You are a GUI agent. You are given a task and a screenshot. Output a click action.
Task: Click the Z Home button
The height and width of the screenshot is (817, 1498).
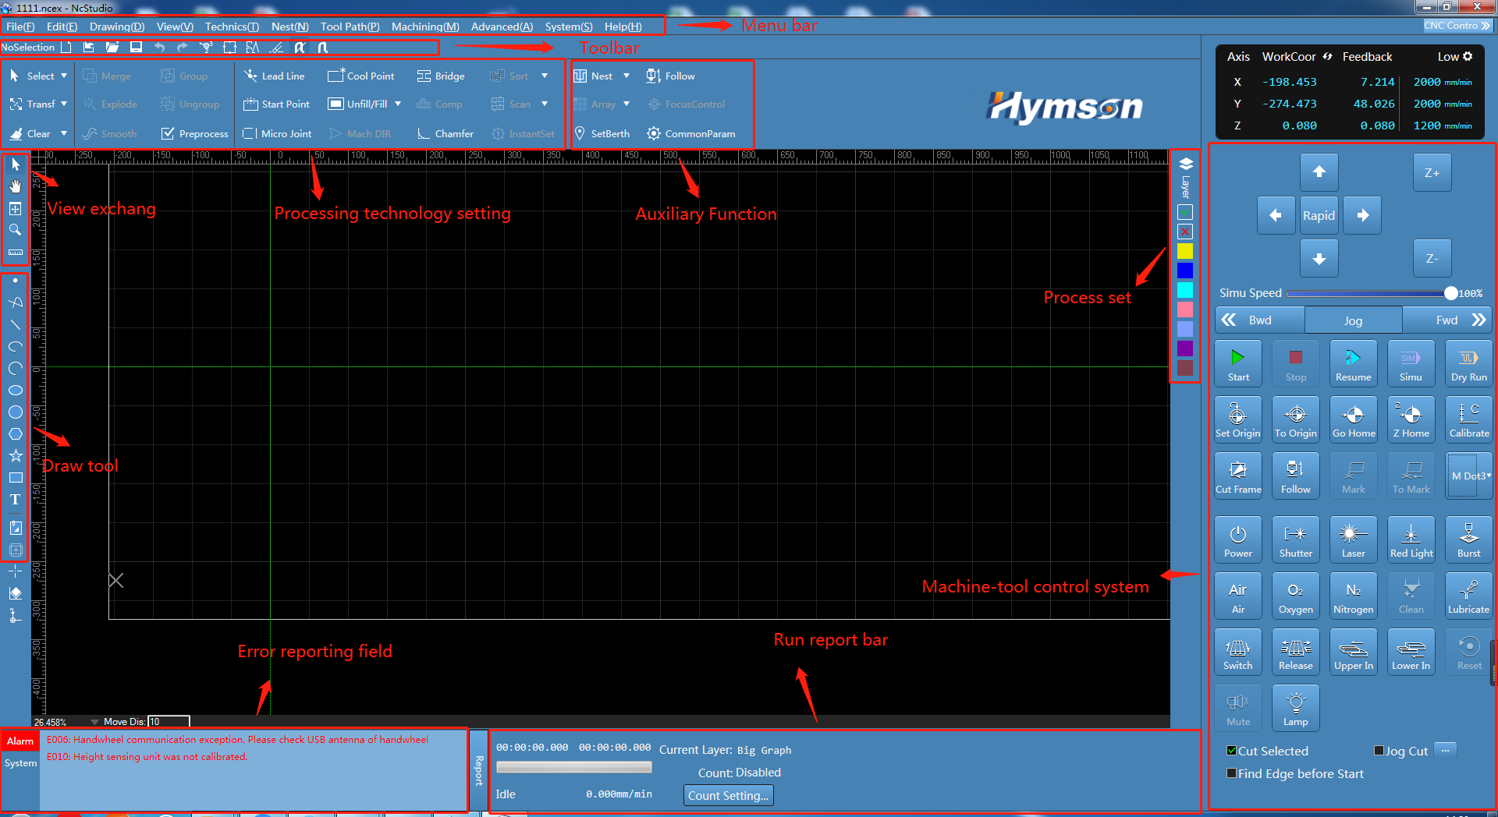pos(1411,420)
